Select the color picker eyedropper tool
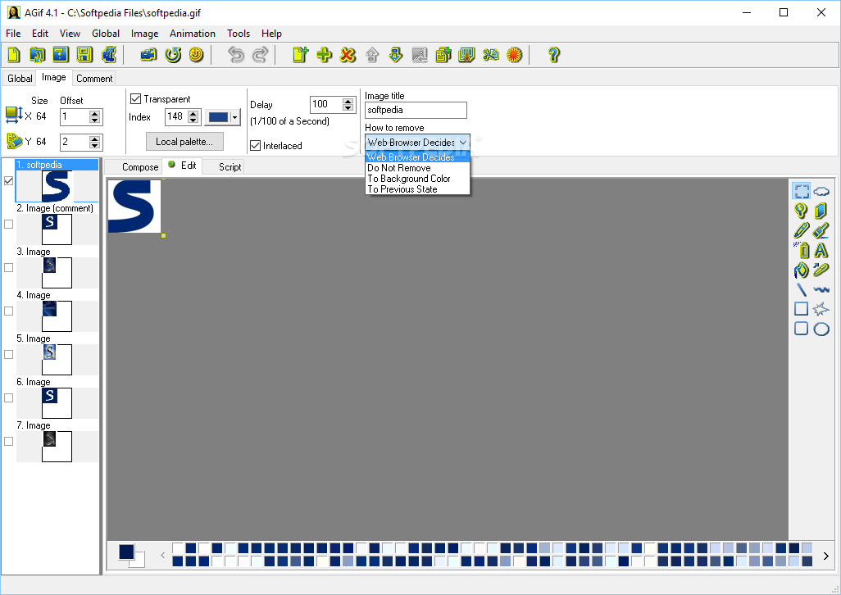The image size is (841, 595). (821, 270)
